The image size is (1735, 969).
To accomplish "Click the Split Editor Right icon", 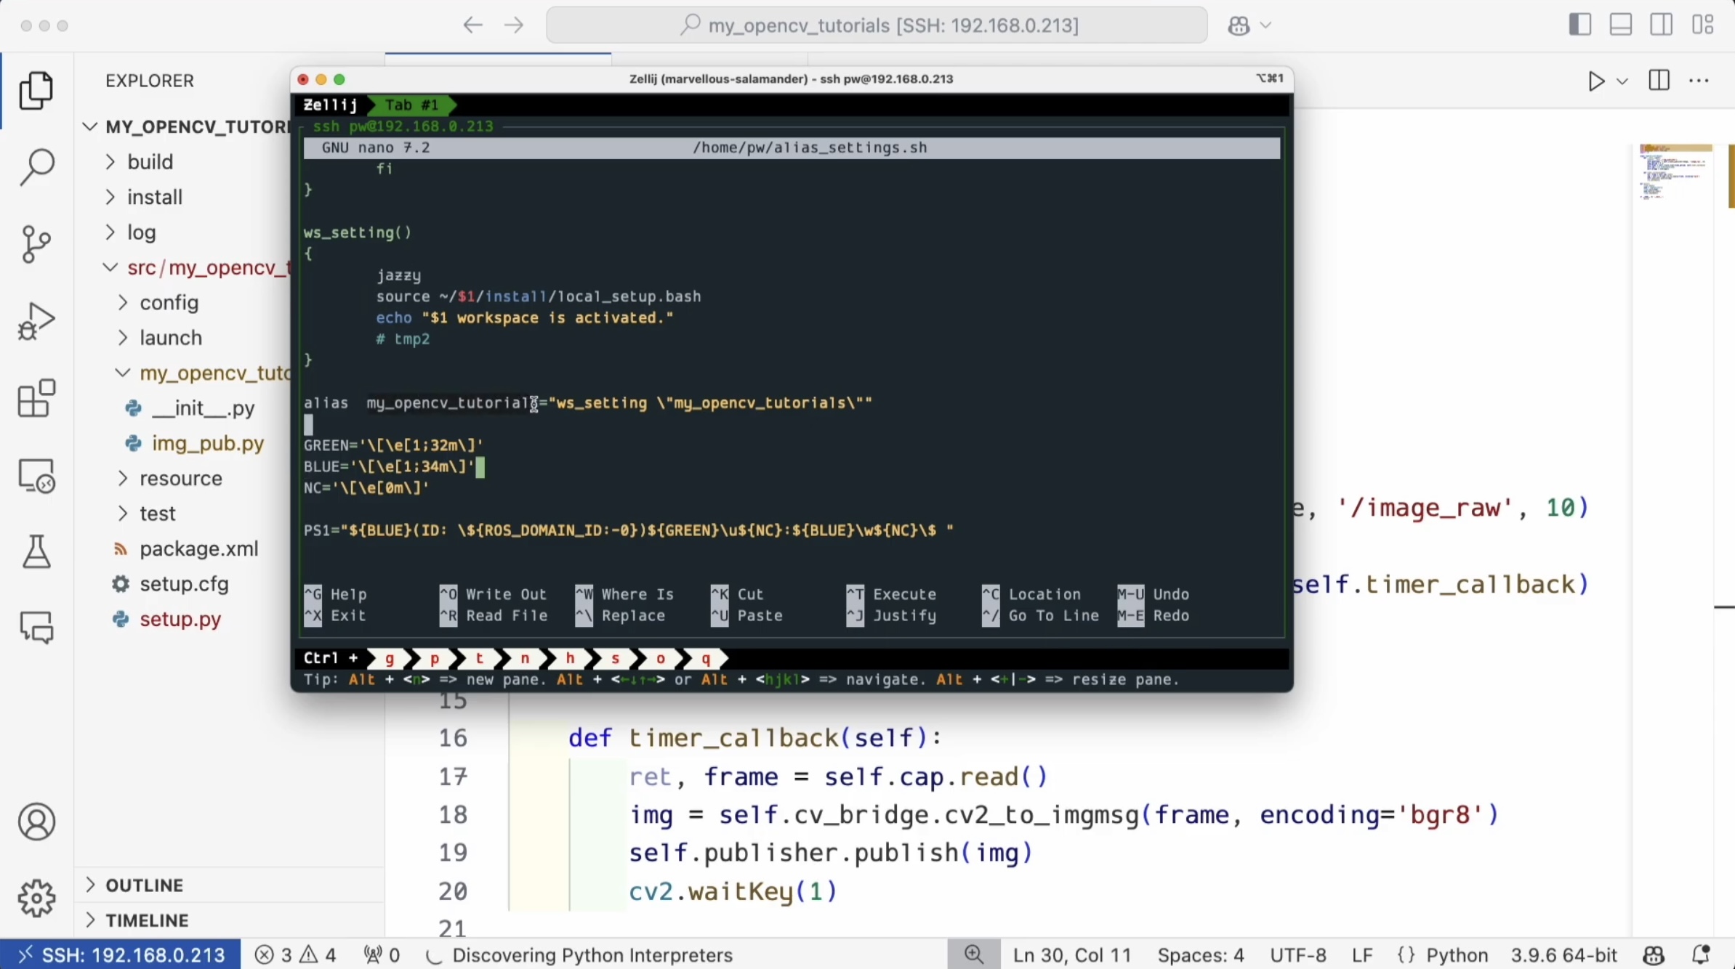I will (x=1659, y=81).
